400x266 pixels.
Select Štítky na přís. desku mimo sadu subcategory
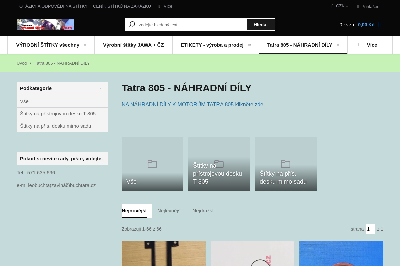(x=62, y=126)
